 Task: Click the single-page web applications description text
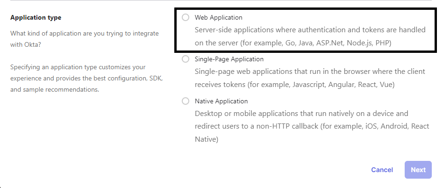point(310,78)
